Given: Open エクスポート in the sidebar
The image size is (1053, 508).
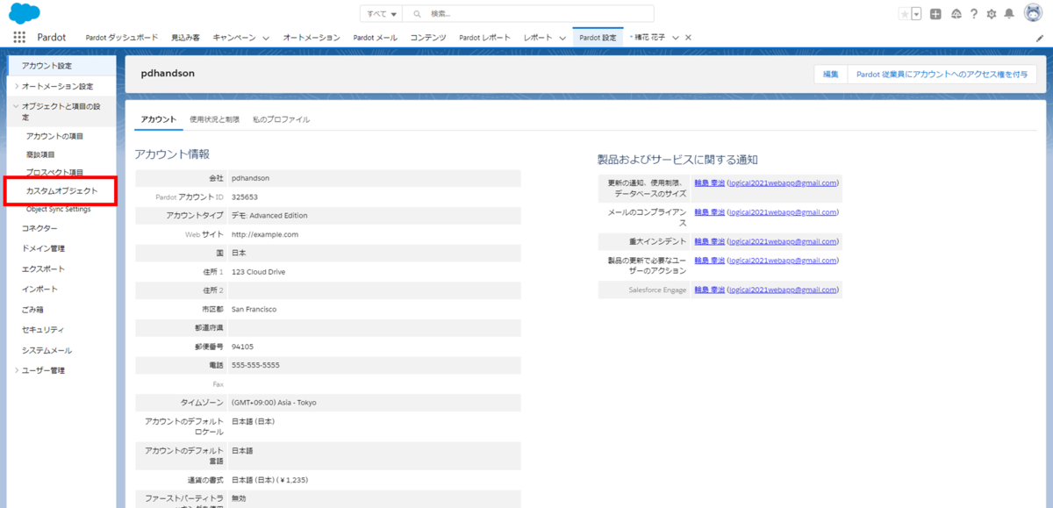Looking at the screenshot, I should pyautogui.click(x=43, y=268).
